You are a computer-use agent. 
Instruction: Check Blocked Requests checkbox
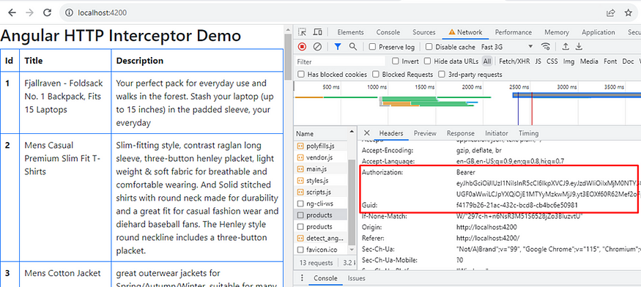(376, 75)
